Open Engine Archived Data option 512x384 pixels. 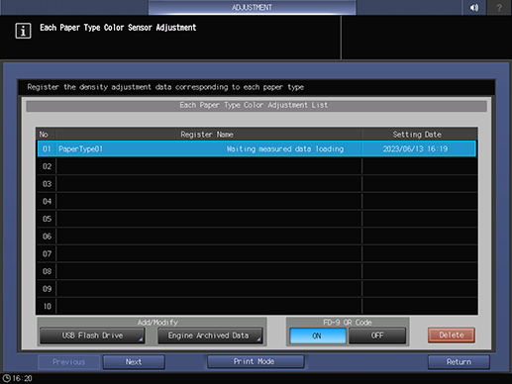(210, 336)
